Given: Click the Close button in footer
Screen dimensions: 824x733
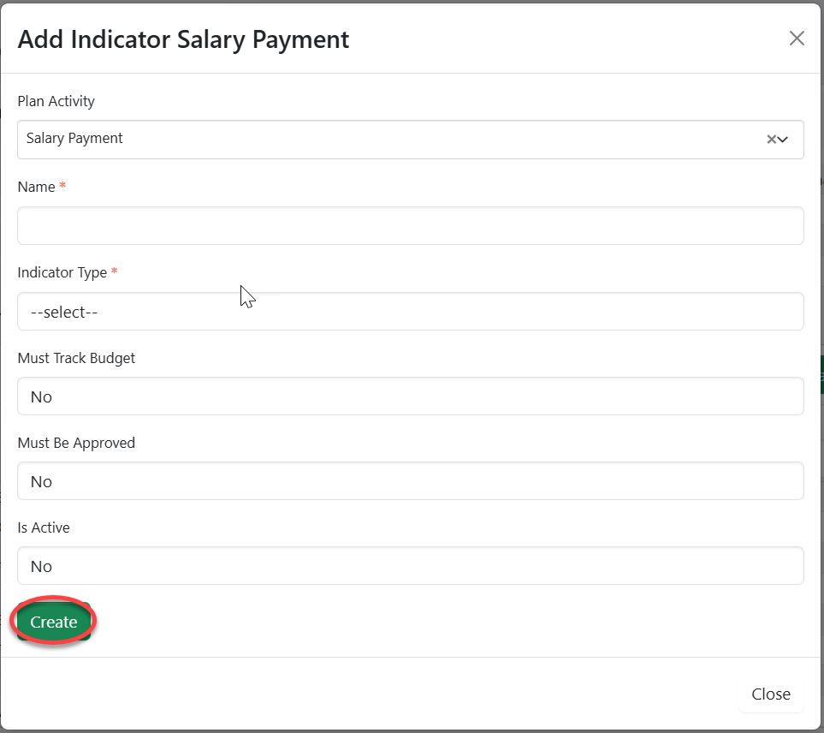Looking at the screenshot, I should [770, 694].
